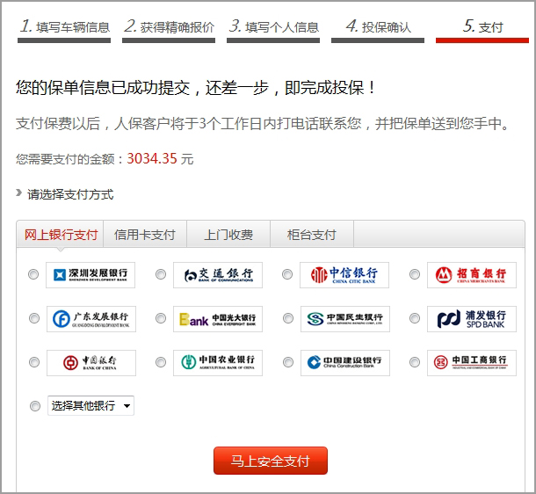Choose the China Minsheng Bank radio button

(x=287, y=319)
